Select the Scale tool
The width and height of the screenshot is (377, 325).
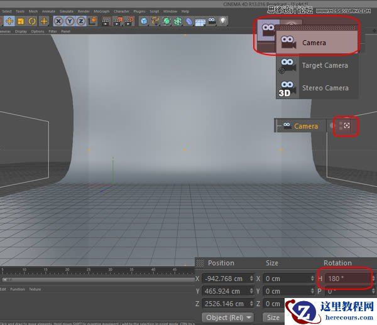[21, 21]
